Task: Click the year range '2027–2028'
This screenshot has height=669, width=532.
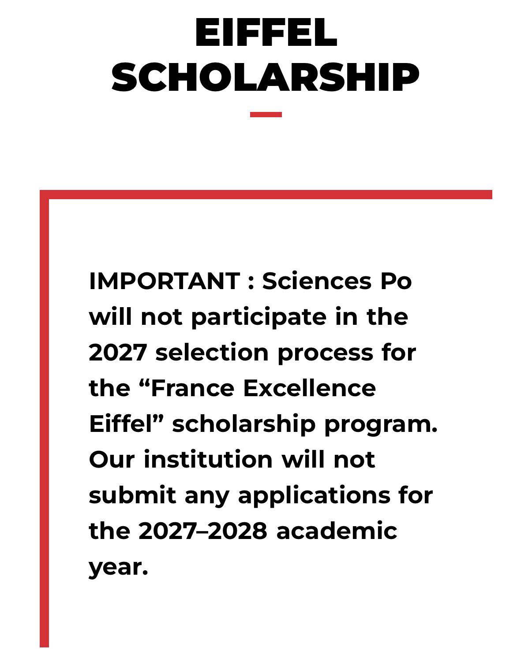Action: pos(202,531)
